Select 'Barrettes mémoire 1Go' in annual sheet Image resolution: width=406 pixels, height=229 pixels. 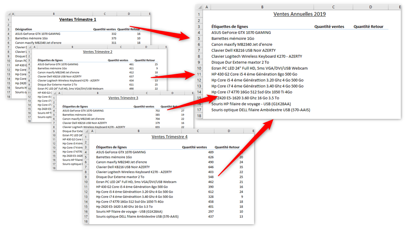(233, 38)
